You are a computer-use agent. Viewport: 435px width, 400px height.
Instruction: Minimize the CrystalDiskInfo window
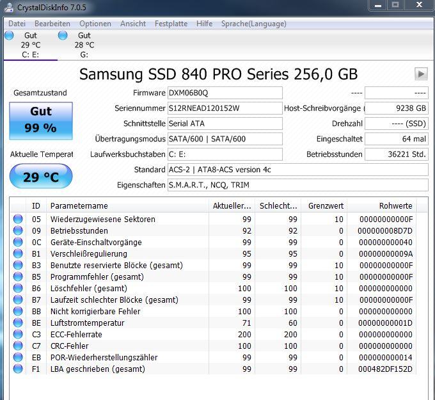[378, 5]
